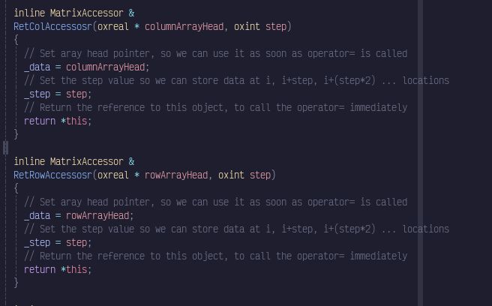Click the opening brace of RetRowAccessosr body
492x306 pixels.
pos(16,188)
